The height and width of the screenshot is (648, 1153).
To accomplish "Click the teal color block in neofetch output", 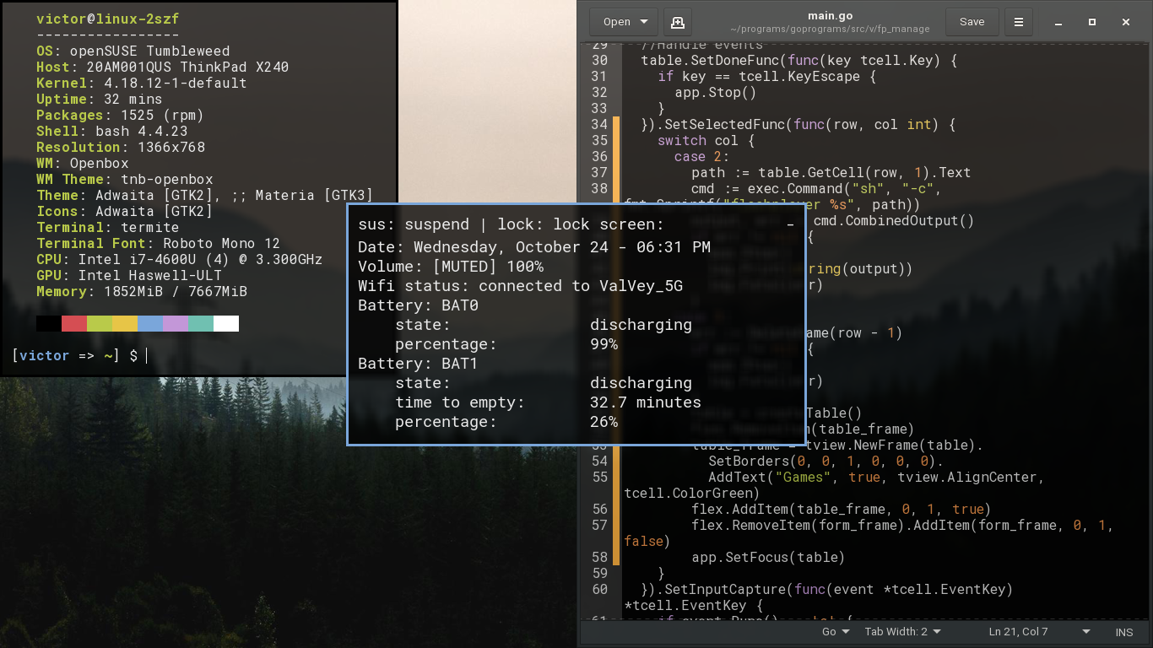I will pyautogui.click(x=201, y=324).
